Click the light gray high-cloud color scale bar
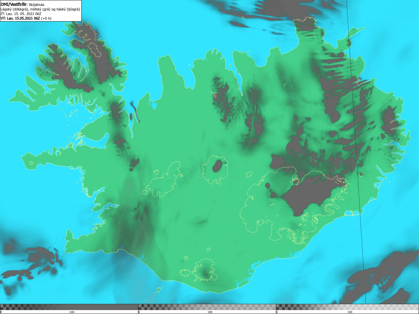 (347, 307)
